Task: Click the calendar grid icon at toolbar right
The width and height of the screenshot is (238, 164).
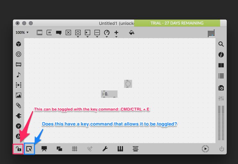Action: click(x=211, y=33)
